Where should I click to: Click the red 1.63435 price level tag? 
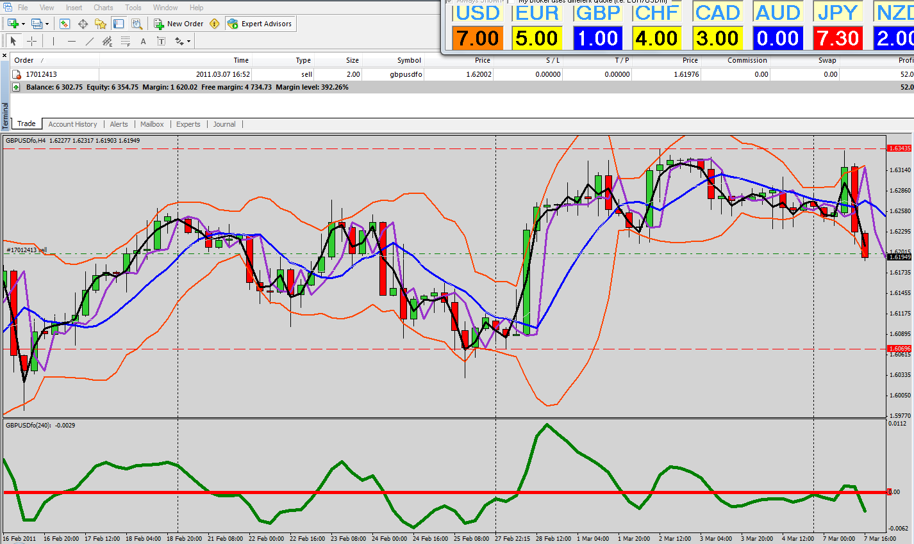899,148
